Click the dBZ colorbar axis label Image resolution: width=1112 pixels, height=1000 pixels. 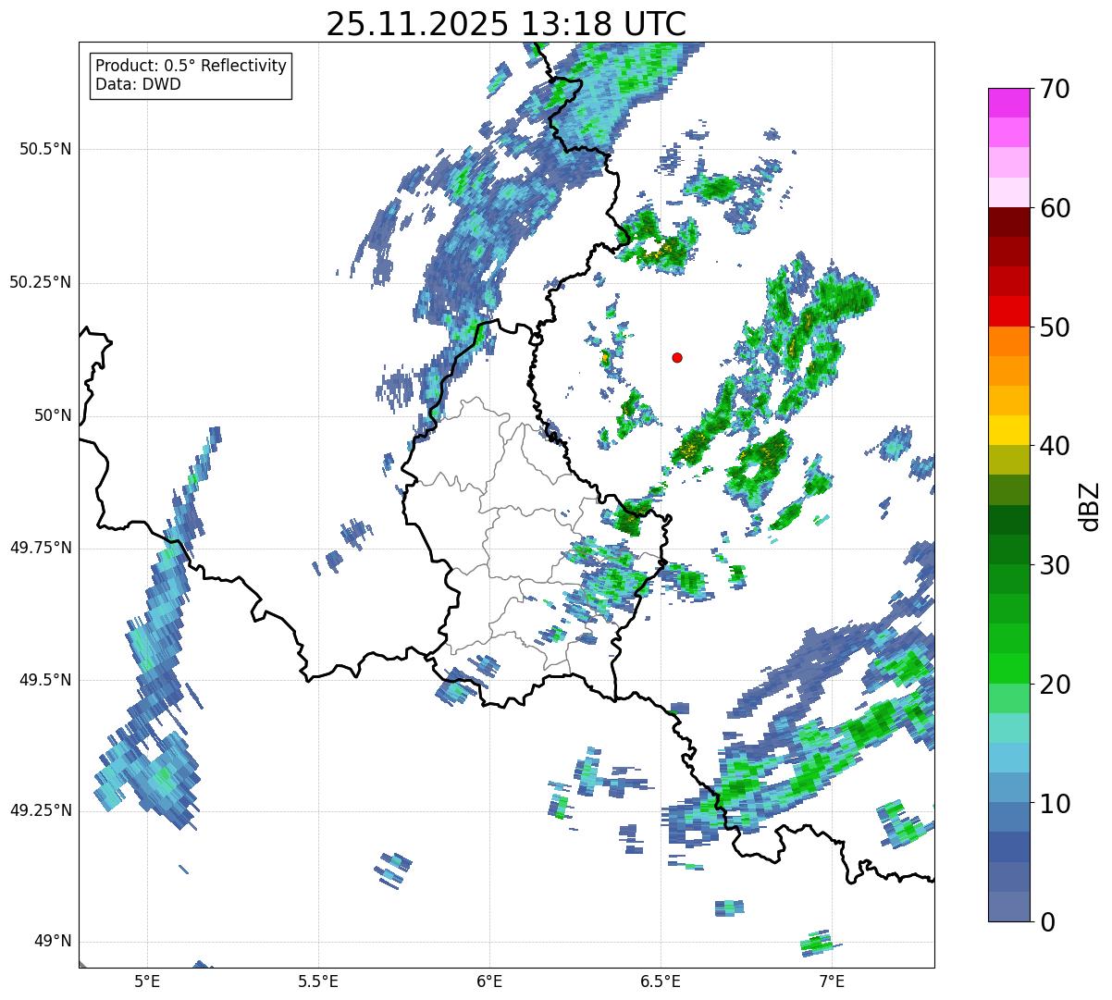click(1089, 505)
